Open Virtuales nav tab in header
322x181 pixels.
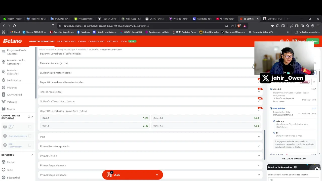112,41
